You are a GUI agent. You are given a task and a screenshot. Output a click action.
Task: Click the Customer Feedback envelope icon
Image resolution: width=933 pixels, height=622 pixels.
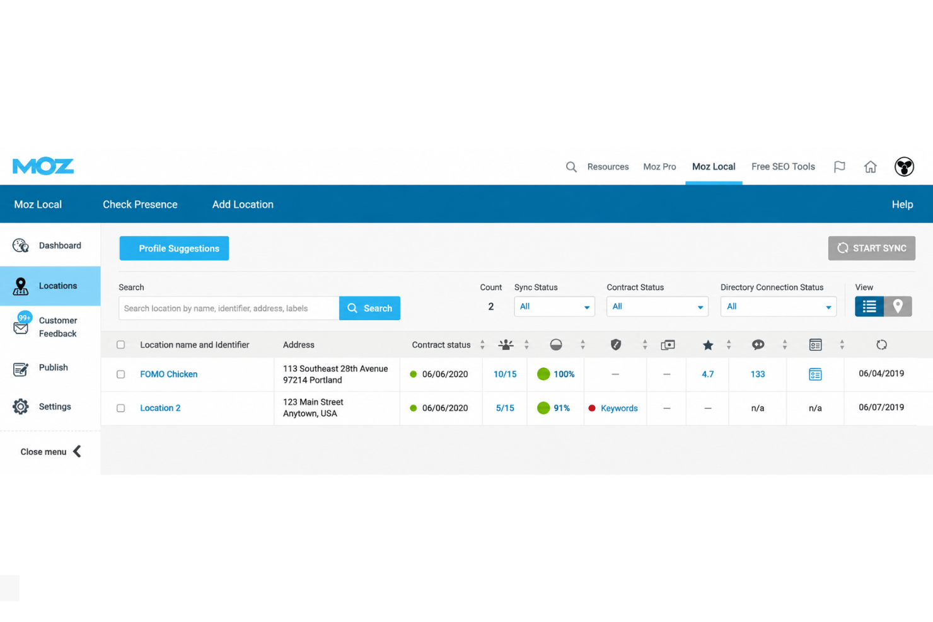[x=21, y=328]
